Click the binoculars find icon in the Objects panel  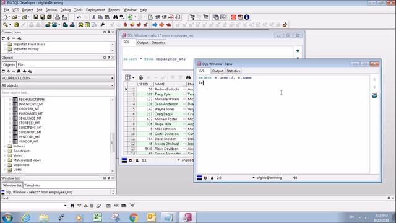click(x=19, y=72)
